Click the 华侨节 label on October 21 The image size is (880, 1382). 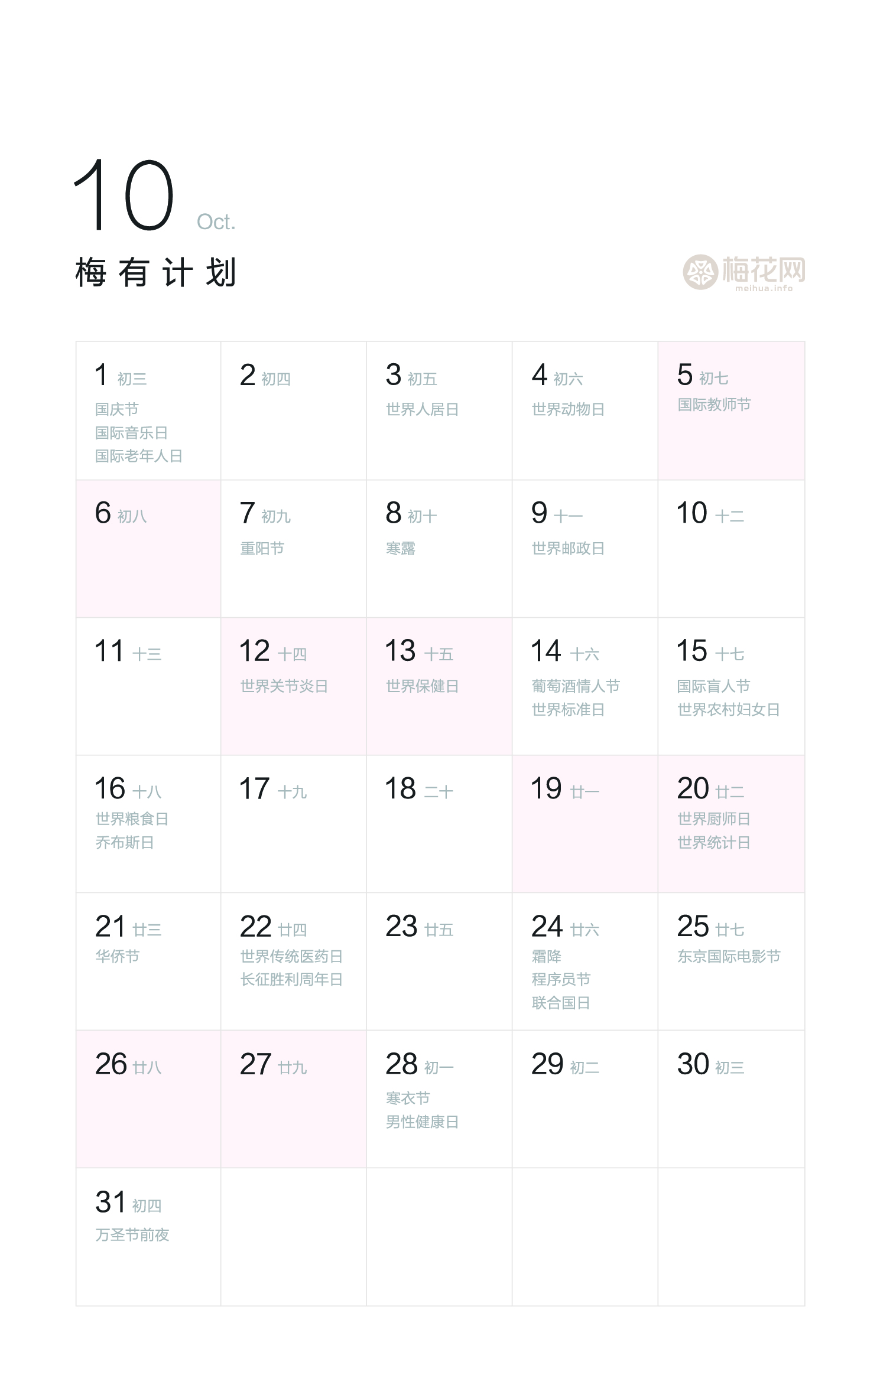point(118,957)
